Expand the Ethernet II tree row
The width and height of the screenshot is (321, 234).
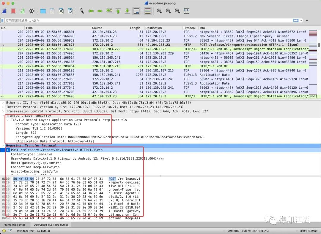pyautogui.click(x=3, y=103)
